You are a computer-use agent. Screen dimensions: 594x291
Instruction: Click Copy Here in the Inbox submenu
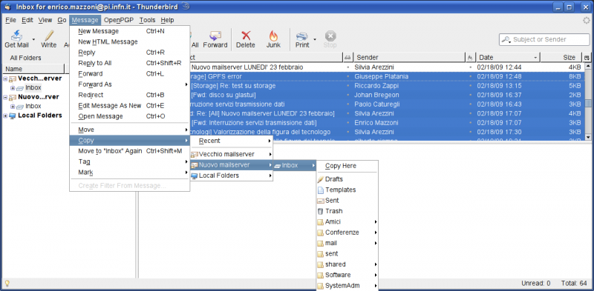[x=347, y=166]
